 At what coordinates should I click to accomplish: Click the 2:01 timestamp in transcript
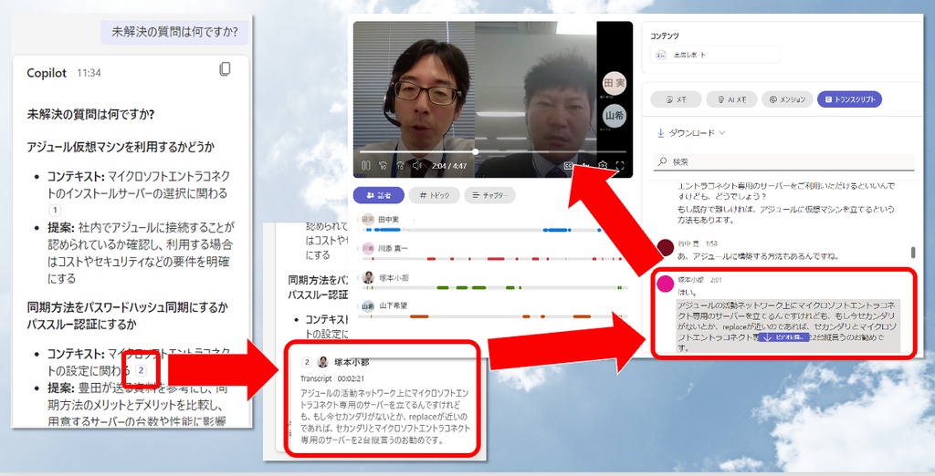pos(716,279)
